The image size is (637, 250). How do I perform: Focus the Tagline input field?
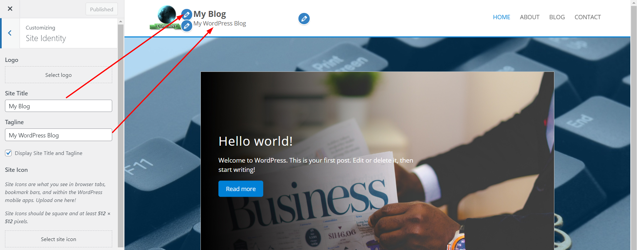pos(58,135)
